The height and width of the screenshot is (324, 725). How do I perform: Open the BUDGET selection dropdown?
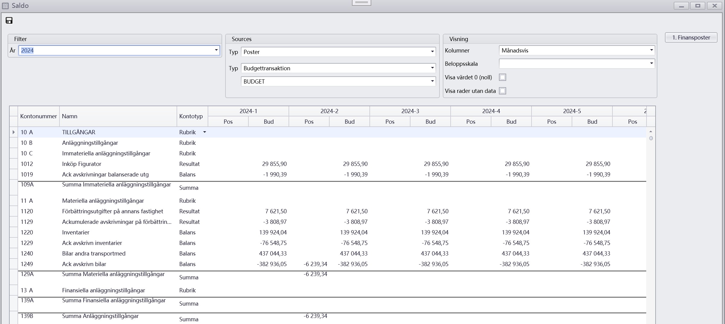[x=432, y=81]
